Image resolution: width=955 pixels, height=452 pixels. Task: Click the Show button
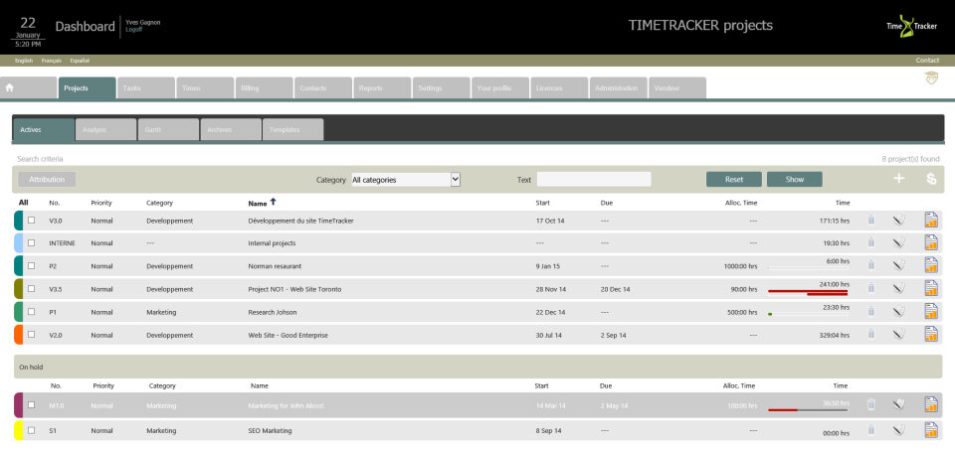click(x=794, y=180)
